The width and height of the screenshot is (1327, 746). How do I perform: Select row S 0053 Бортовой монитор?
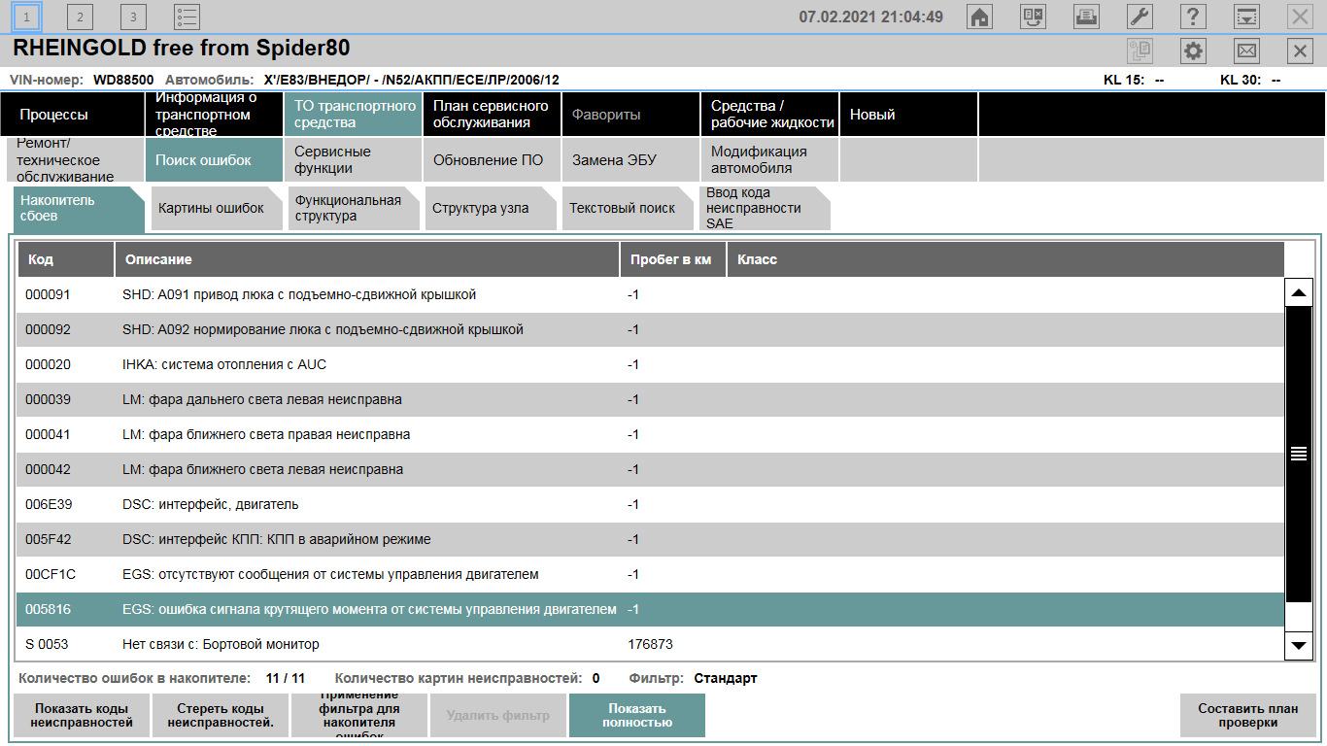coord(651,644)
